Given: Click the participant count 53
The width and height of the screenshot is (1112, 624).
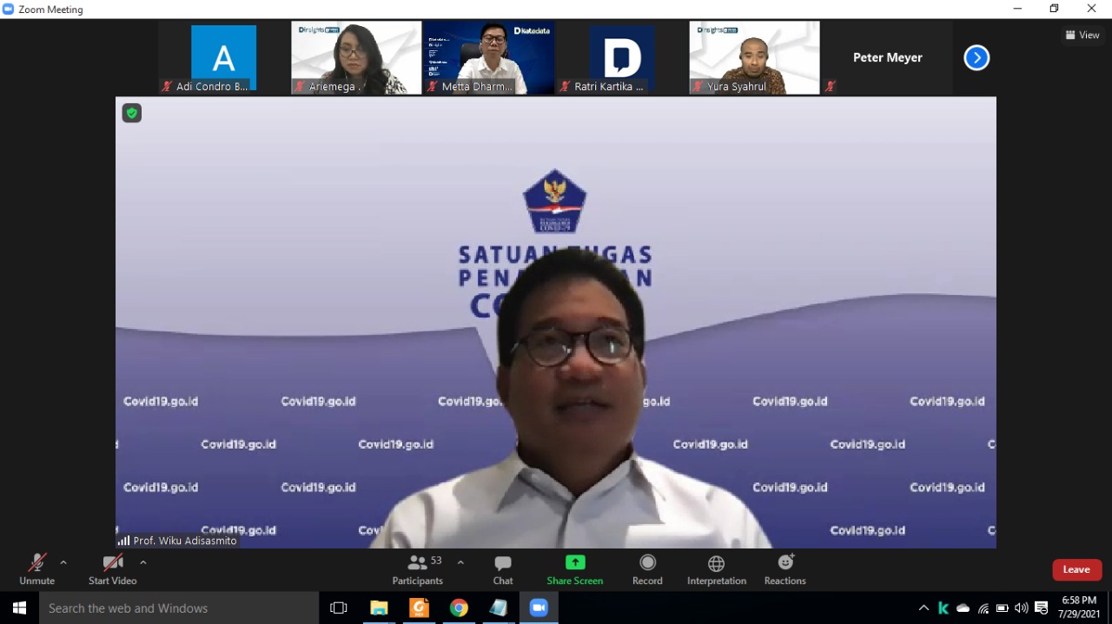Looking at the screenshot, I should click(x=436, y=561).
